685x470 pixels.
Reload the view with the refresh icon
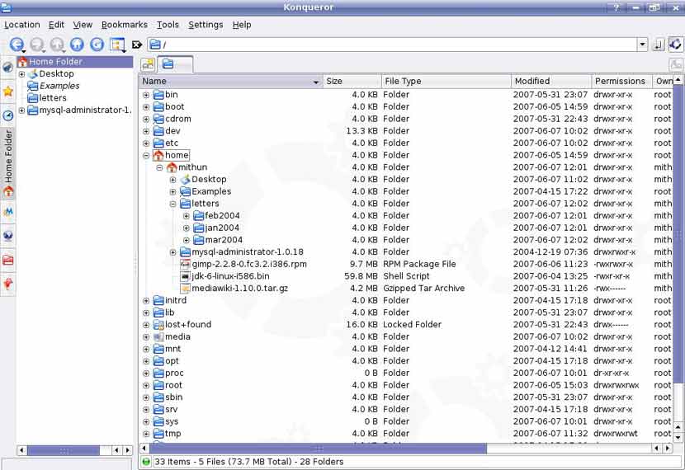click(x=97, y=44)
